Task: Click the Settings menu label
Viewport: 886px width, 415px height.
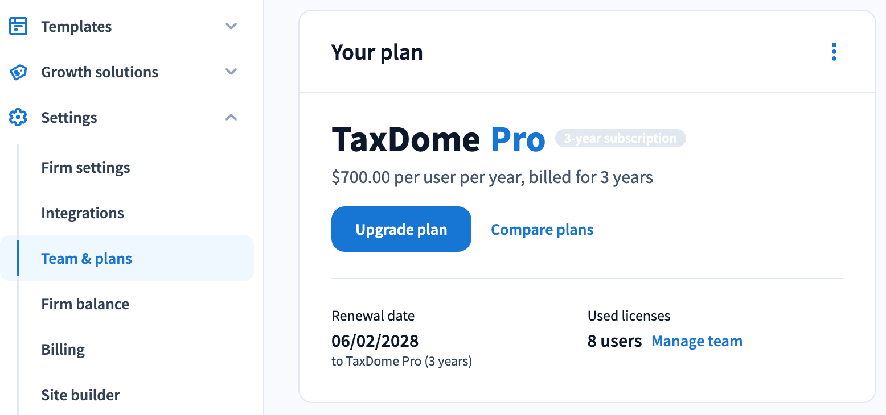Action: coord(69,118)
